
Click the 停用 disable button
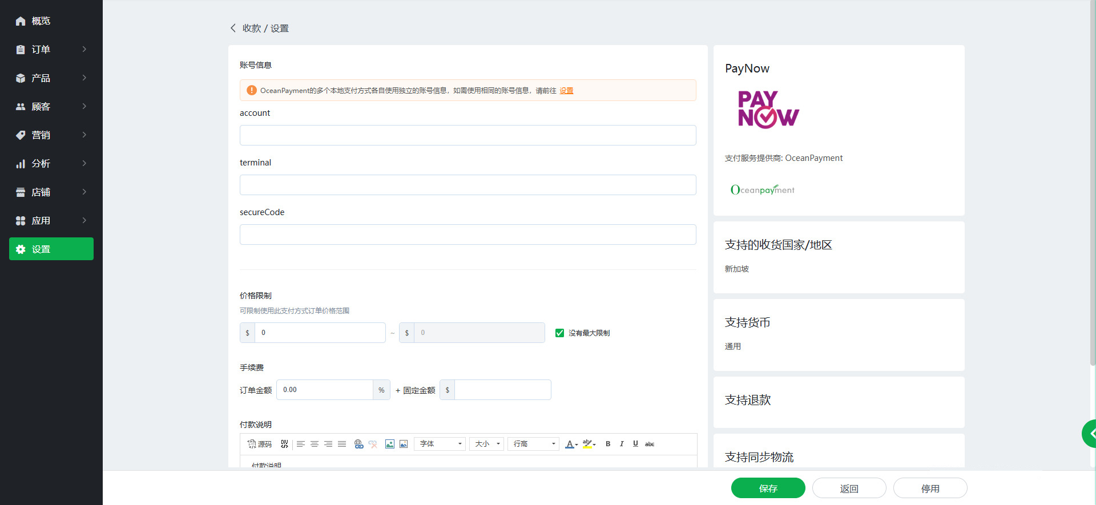coord(930,488)
